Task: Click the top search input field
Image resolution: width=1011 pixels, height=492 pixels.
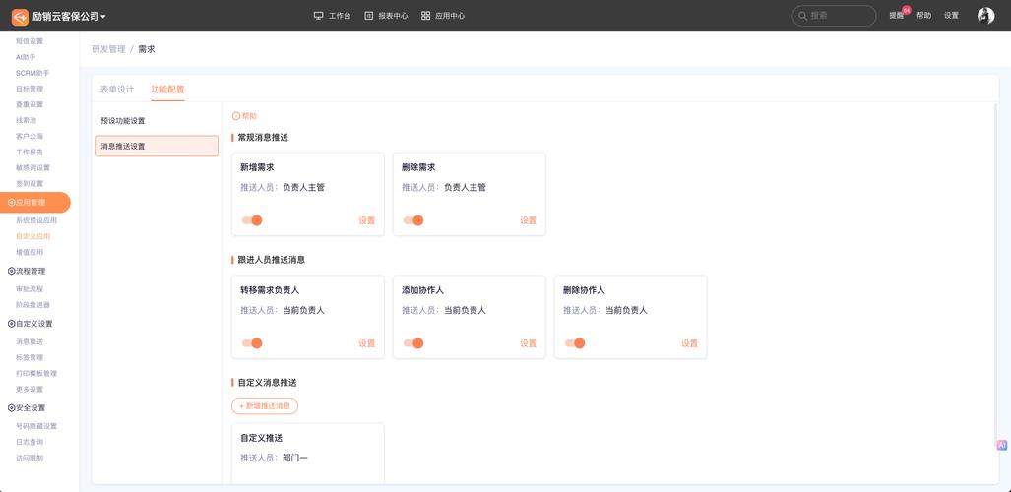Action: point(840,16)
